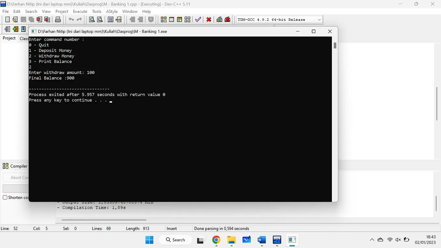Click the Compile & Run toolbar icon

pos(179,19)
